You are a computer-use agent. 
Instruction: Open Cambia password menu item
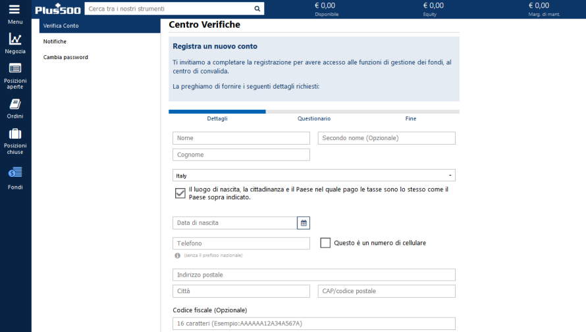[x=66, y=57]
